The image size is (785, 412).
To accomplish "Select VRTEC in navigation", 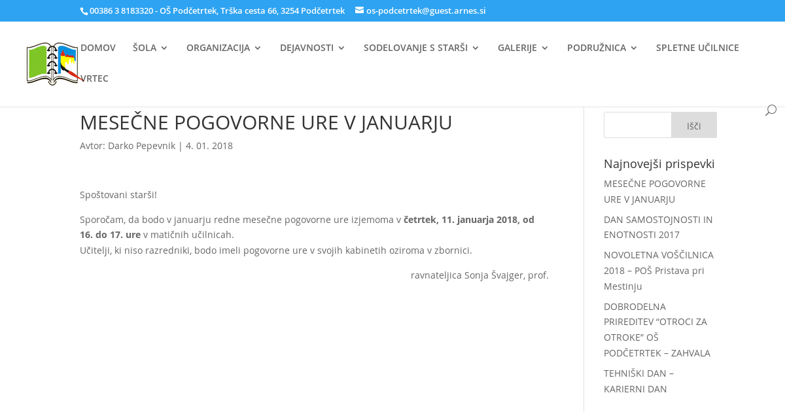I will tap(95, 78).
